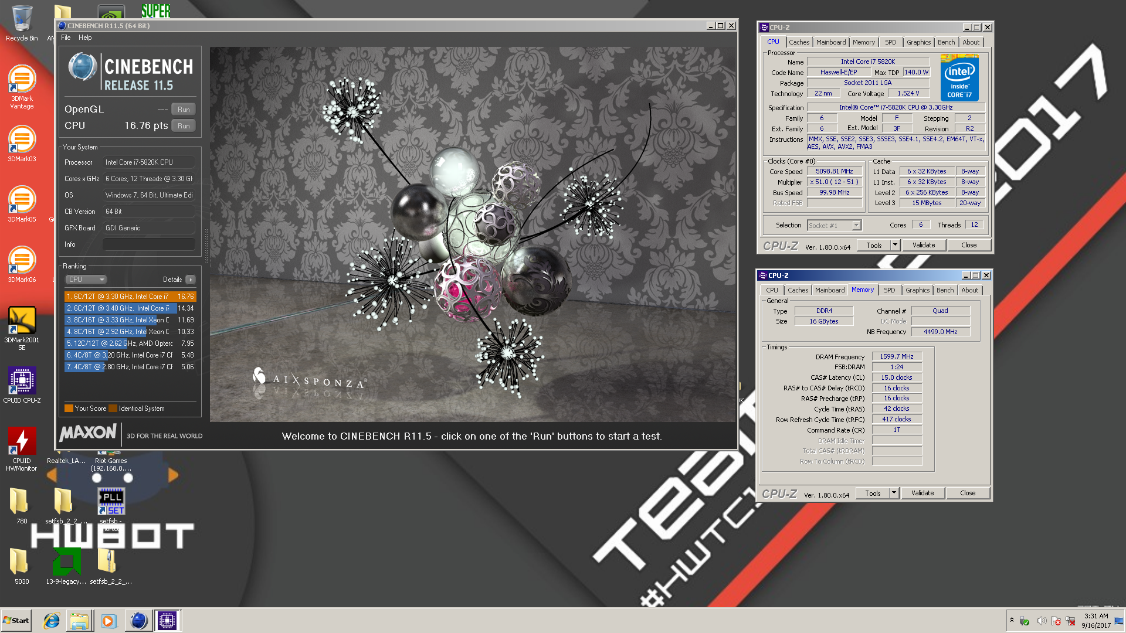Expand hidden system tray icons chevron

click(1012, 620)
